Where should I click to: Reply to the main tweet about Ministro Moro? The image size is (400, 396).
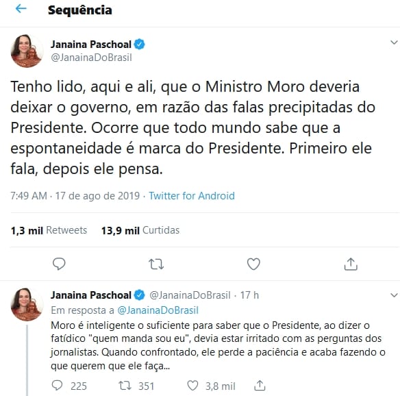click(x=59, y=264)
